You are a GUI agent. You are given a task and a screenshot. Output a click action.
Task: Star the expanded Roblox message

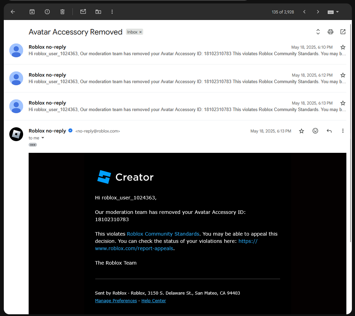click(301, 131)
